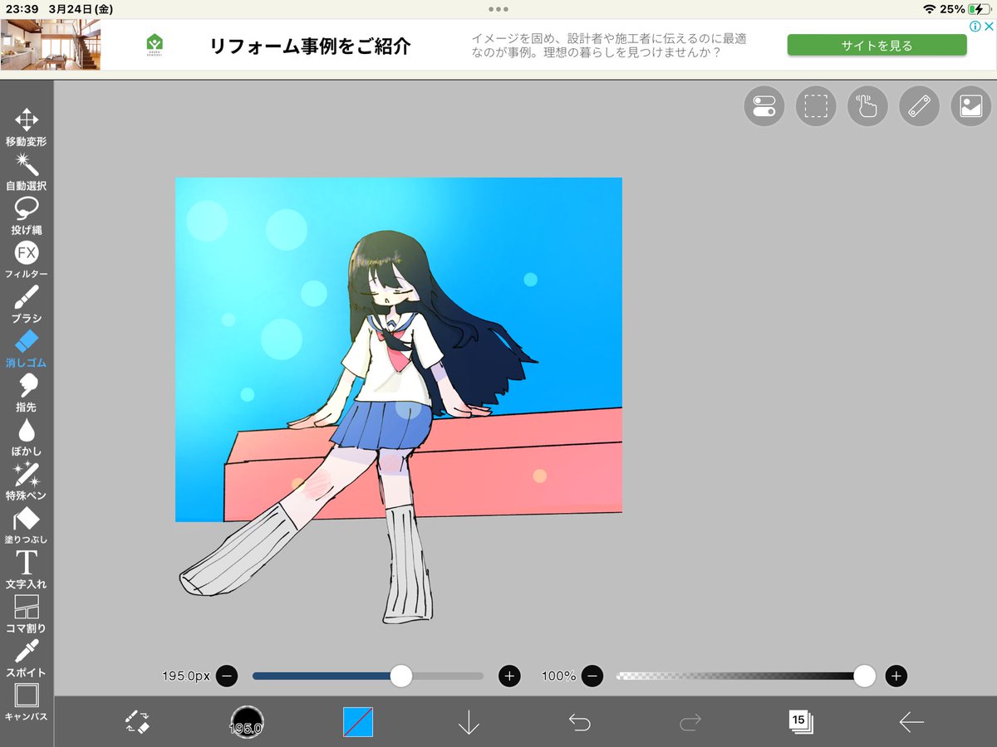Open the stabilizer hand gesture icon

pos(867,106)
